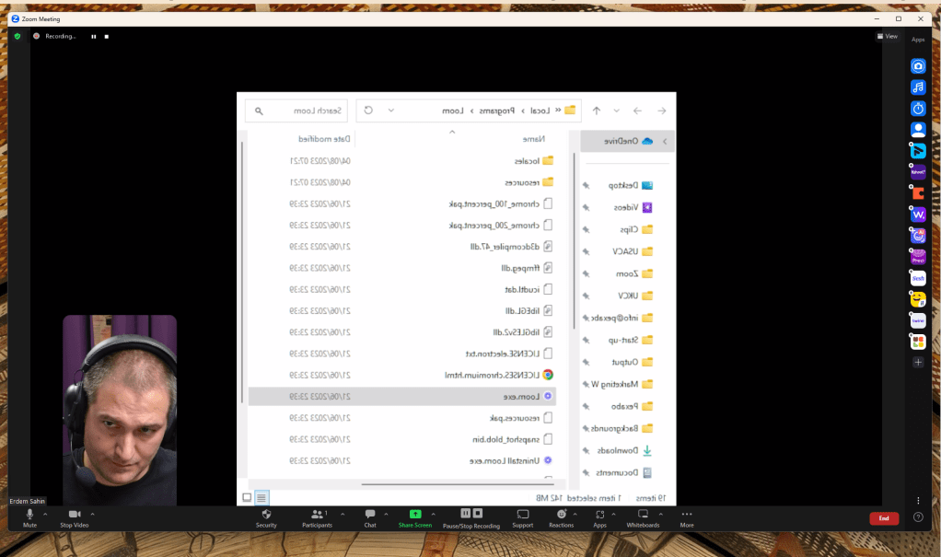Screen dimensions: 941x557
Task: Select Erdem Sahin's video thumbnail
Action: [120, 410]
